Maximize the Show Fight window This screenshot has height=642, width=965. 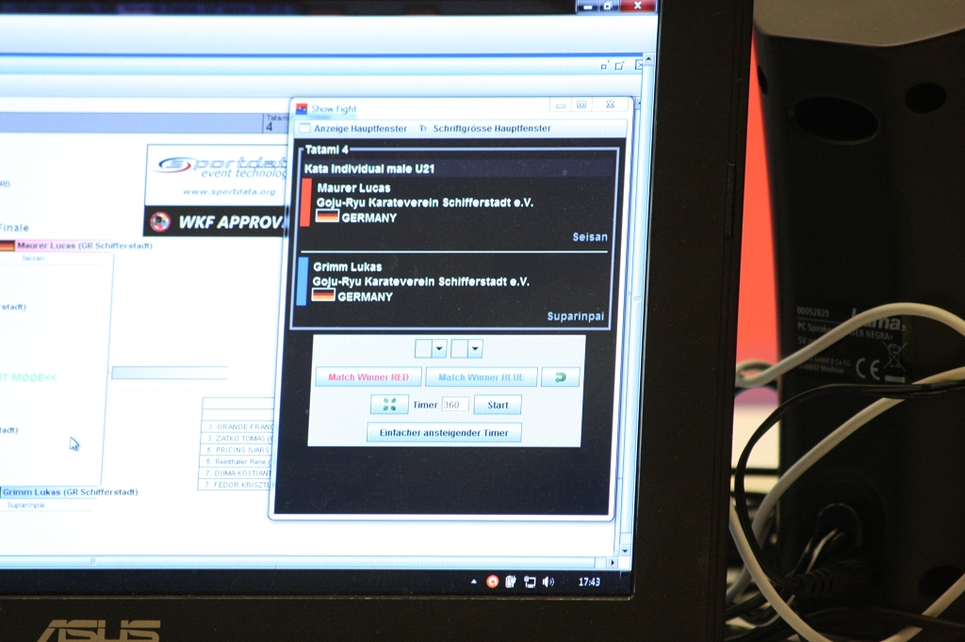[581, 104]
